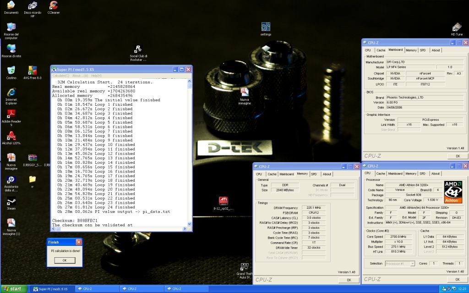Click the Super PI taskbar button

[52, 289]
